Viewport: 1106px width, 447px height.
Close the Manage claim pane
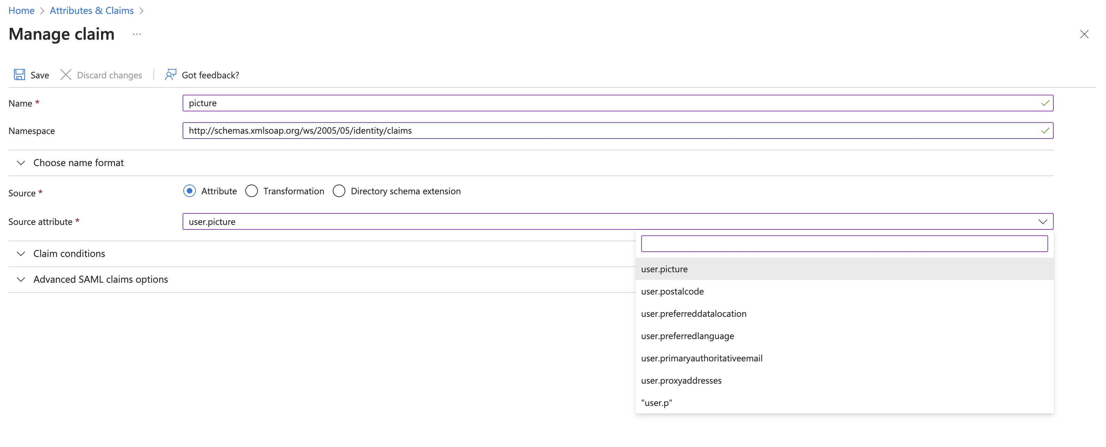pyautogui.click(x=1084, y=34)
